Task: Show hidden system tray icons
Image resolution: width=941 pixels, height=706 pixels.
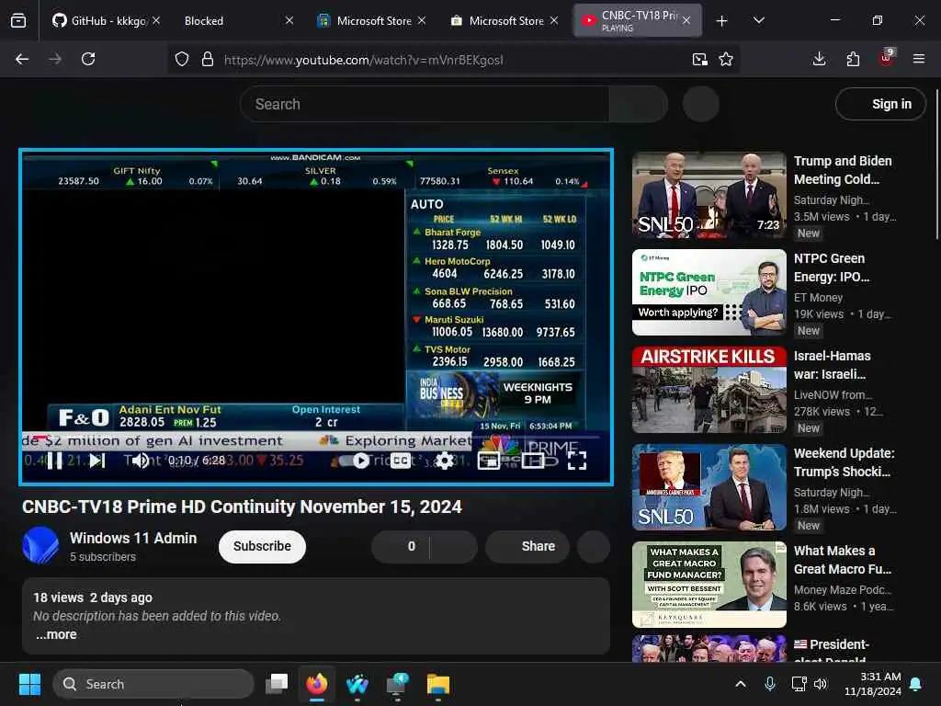Action: click(x=741, y=684)
